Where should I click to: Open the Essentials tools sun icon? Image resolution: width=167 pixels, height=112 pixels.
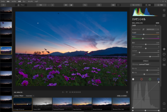coord(164,49)
